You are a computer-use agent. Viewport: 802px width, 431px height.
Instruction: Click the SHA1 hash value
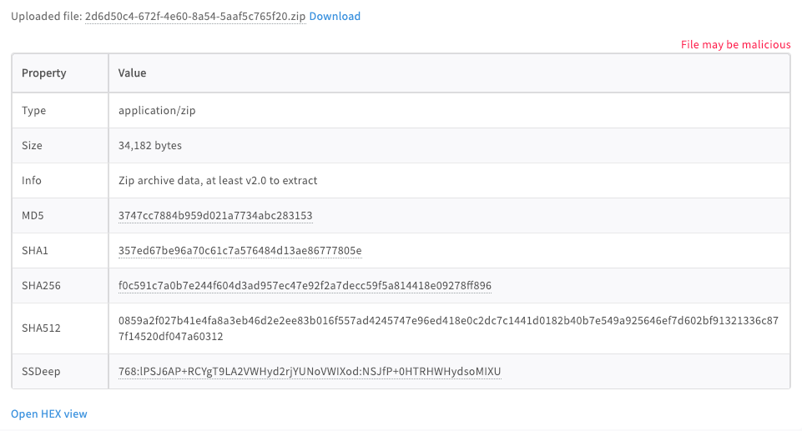(240, 251)
